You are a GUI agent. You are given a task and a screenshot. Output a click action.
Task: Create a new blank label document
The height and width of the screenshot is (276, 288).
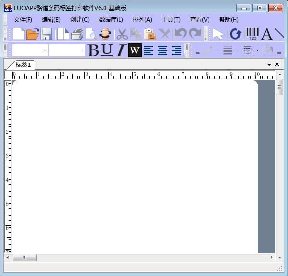pyautogui.click(x=18, y=34)
